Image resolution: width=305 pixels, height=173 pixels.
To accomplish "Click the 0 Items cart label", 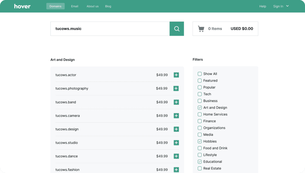I will 215,29.
